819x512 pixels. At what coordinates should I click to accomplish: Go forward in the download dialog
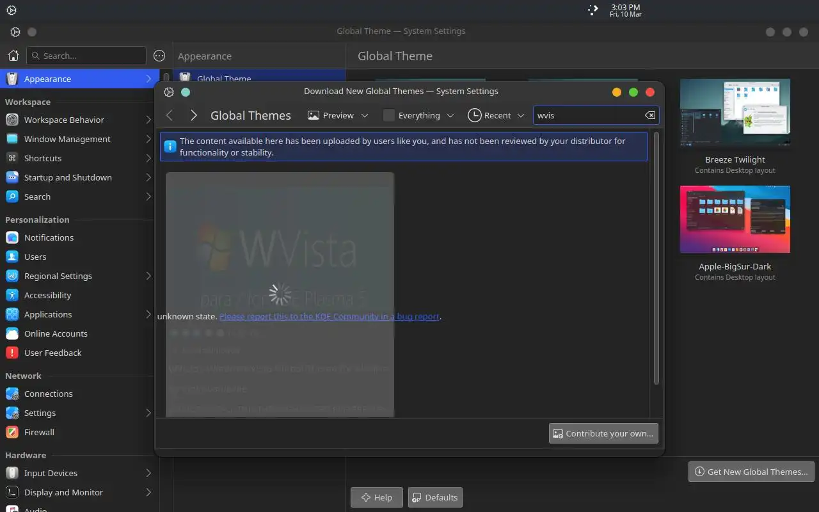[194, 115]
